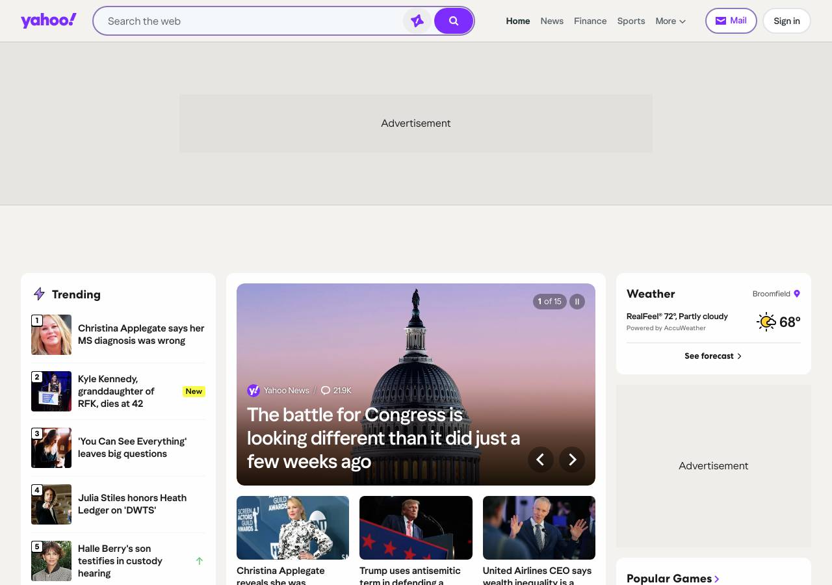Open Popular Games chevron link

[717, 578]
